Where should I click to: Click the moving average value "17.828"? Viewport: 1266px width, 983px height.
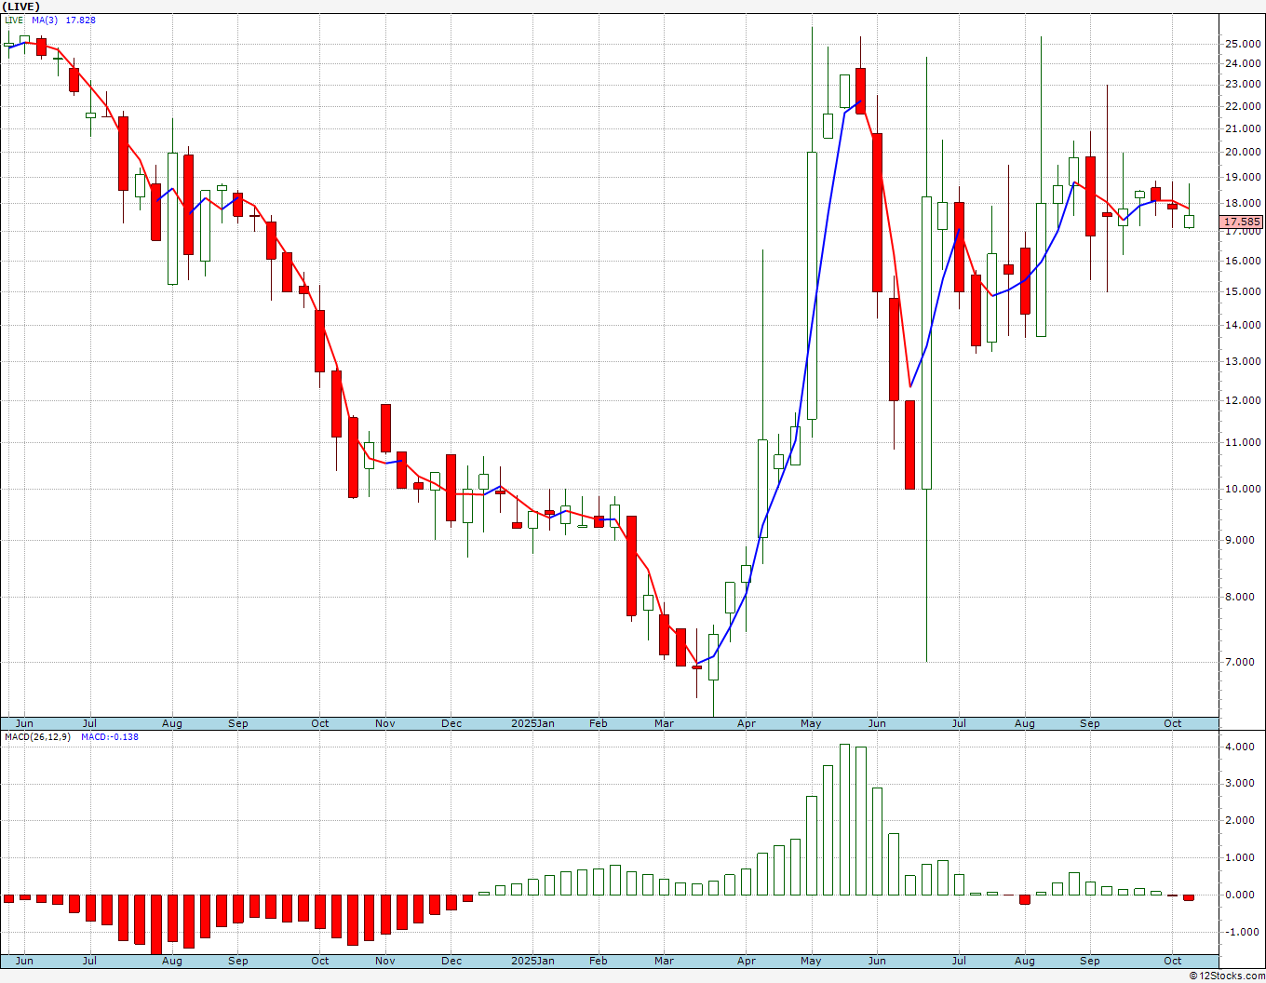click(80, 20)
